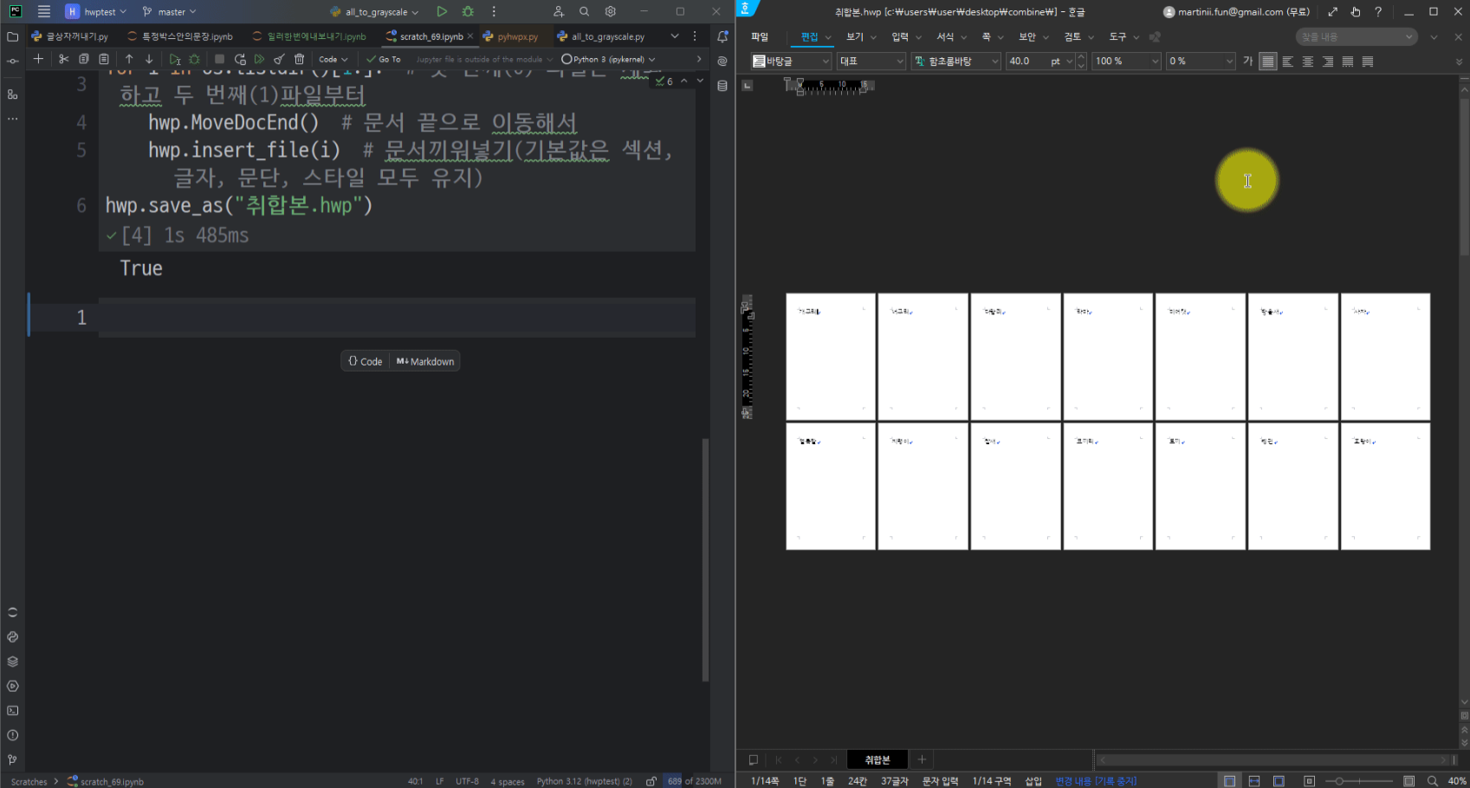Viewport: 1470px width, 788px height.
Task: Run the all_to_grayscale configuration in PyCharm
Action: click(x=442, y=12)
